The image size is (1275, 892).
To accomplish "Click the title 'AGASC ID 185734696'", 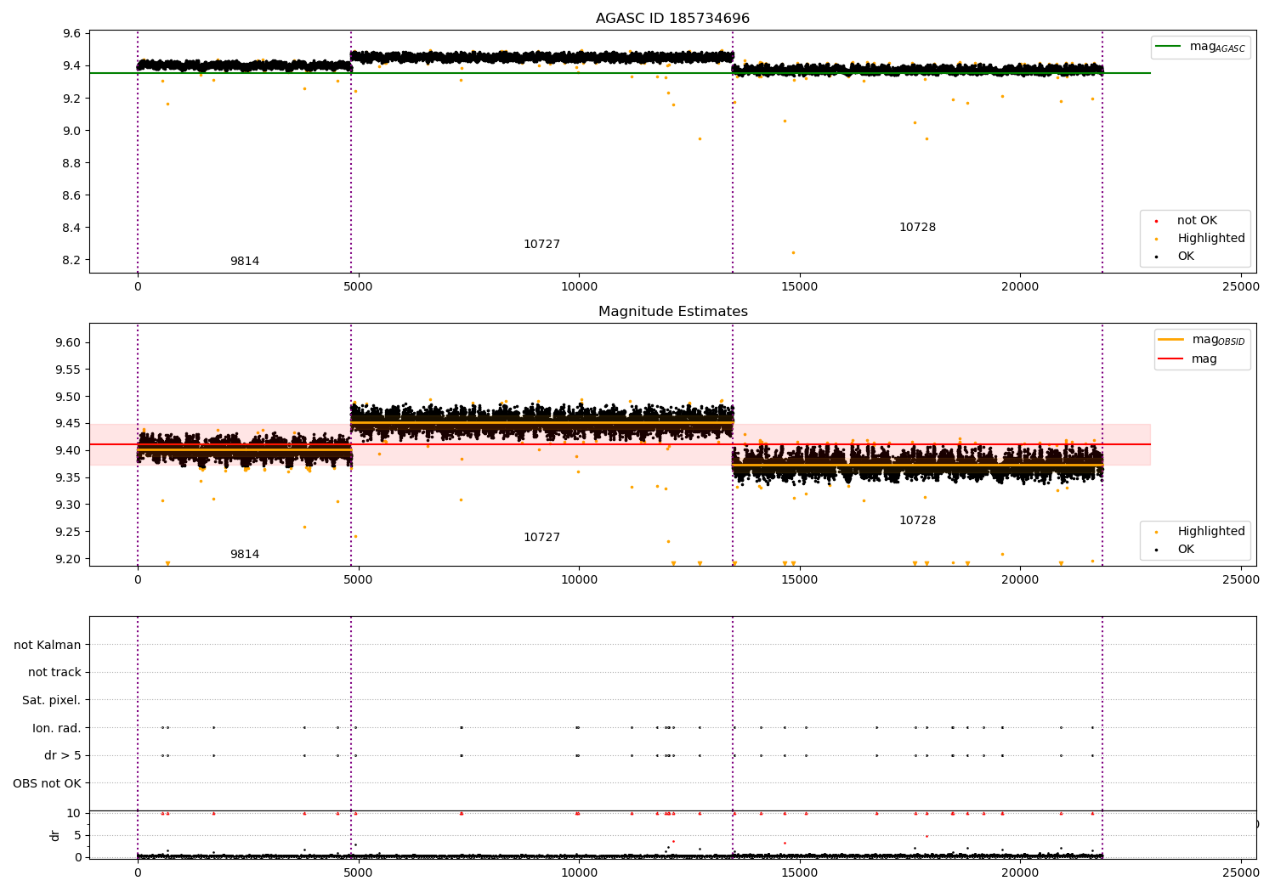I will click(x=672, y=19).
